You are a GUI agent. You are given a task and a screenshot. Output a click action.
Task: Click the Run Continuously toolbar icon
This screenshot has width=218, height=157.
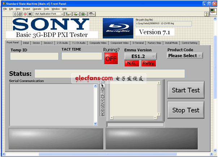pyautogui.click(x=20, y=14)
